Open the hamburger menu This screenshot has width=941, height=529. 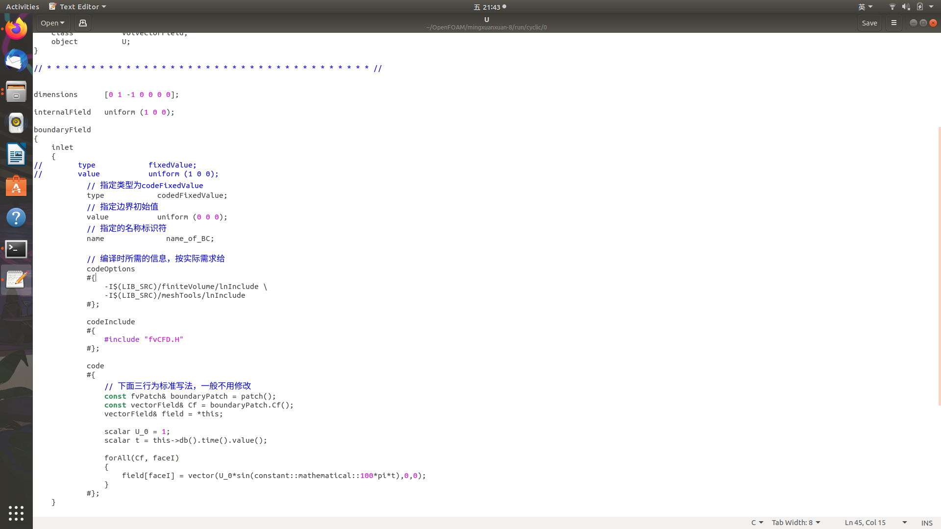tap(893, 23)
